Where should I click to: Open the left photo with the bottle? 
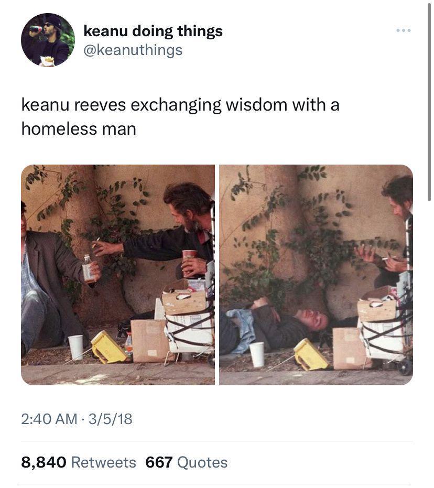pyautogui.click(x=118, y=275)
